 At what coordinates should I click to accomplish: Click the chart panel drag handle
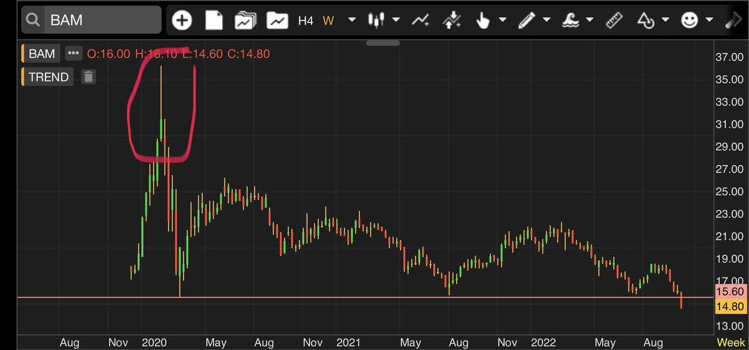coord(381,43)
